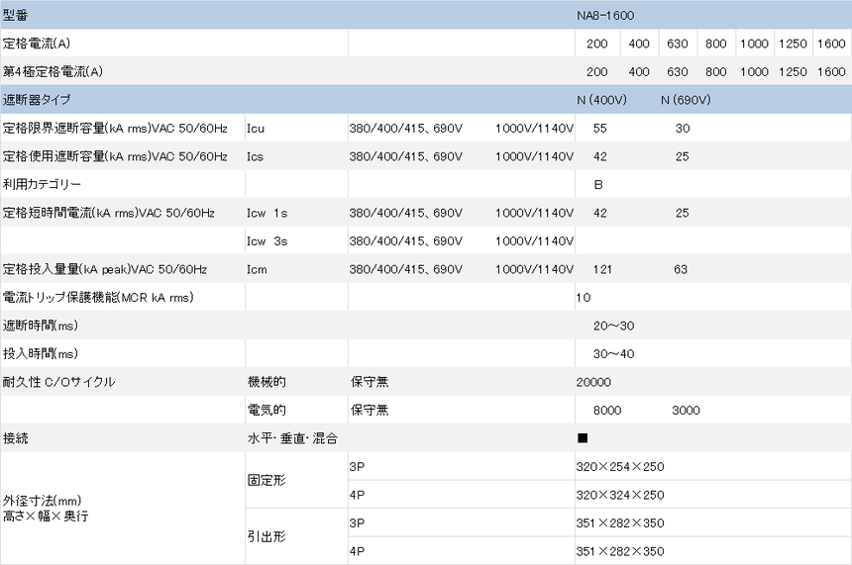Select the Icw 3s label
This screenshot has width=852, height=565.
tap(266, 240)
